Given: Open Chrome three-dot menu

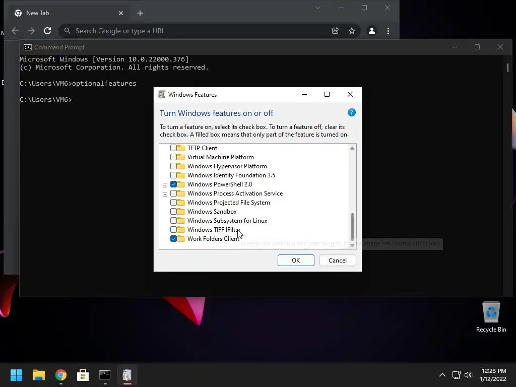Looking at the screenshot, I should pyautogui.click(x=389, y=31).
